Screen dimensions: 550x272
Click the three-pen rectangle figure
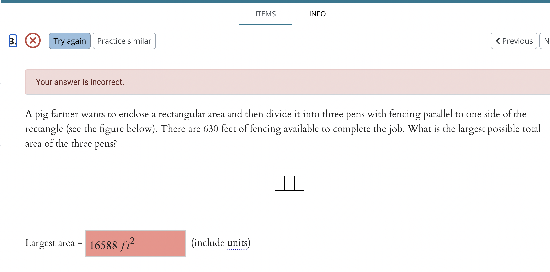(289, 183)
